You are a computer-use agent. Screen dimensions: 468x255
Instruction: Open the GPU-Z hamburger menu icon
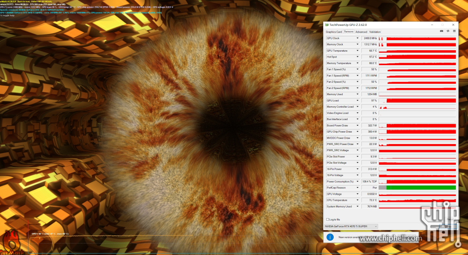[x=454, y=31]
